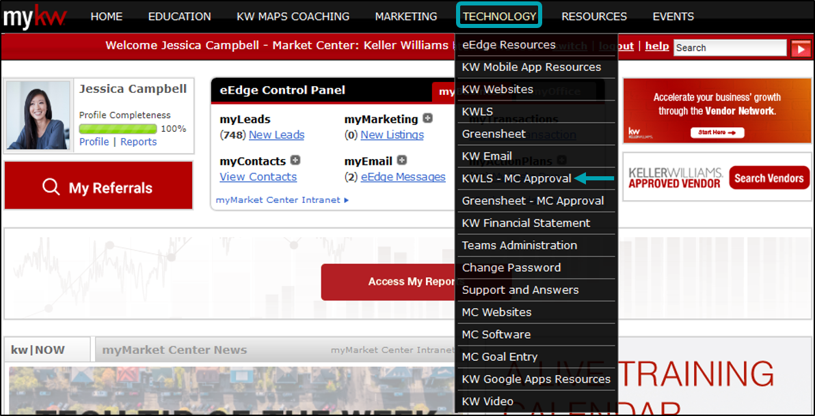
Task: Click the Profile link
Action: 94,142
